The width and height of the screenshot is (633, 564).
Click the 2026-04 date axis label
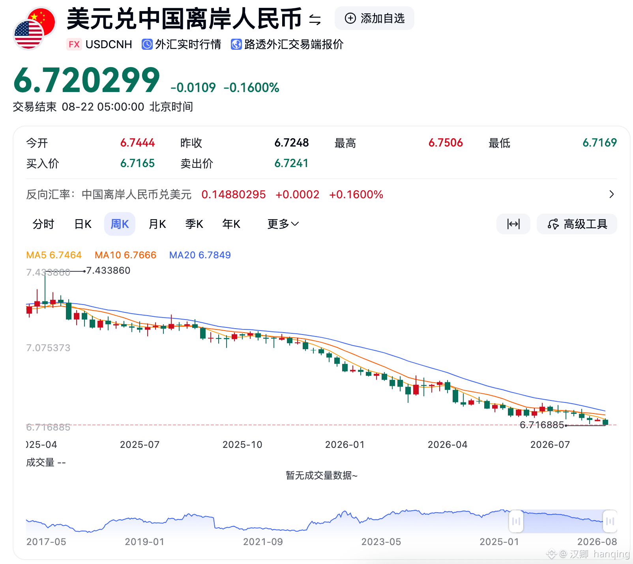point(448,445)
